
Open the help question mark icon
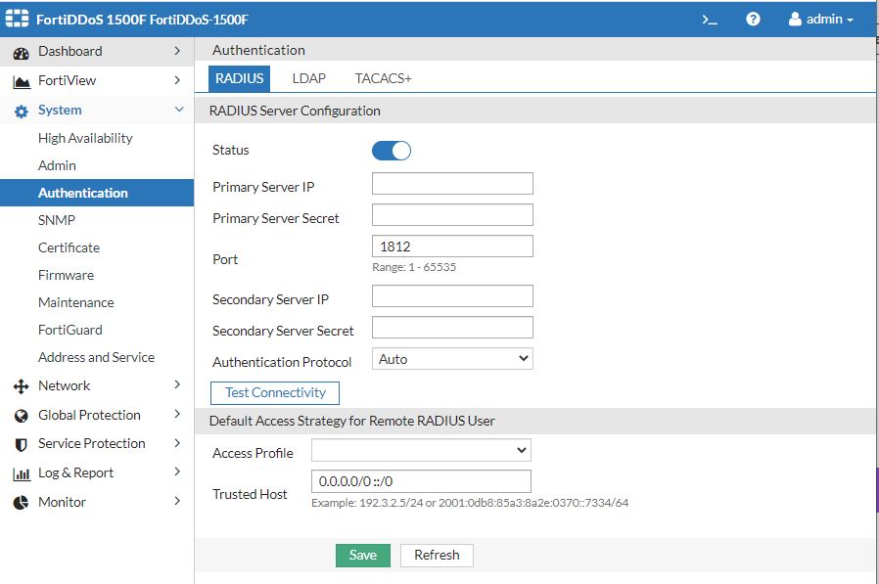point(753,19)
